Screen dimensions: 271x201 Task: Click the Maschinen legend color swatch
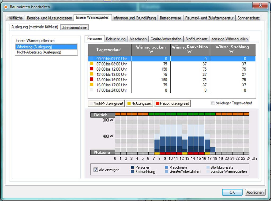(167, 167)
